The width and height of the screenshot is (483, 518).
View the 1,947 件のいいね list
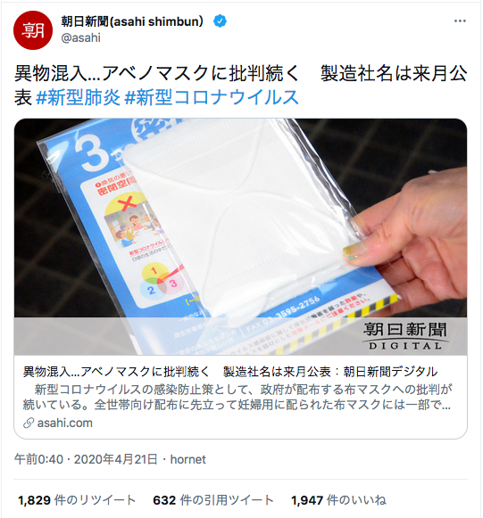(338, 500)
